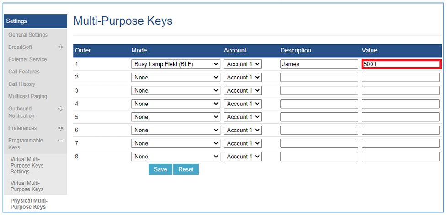Save the multi-purpose key configuration
Image resolution: width=447 pixels, height=215 pixels.
160,169
